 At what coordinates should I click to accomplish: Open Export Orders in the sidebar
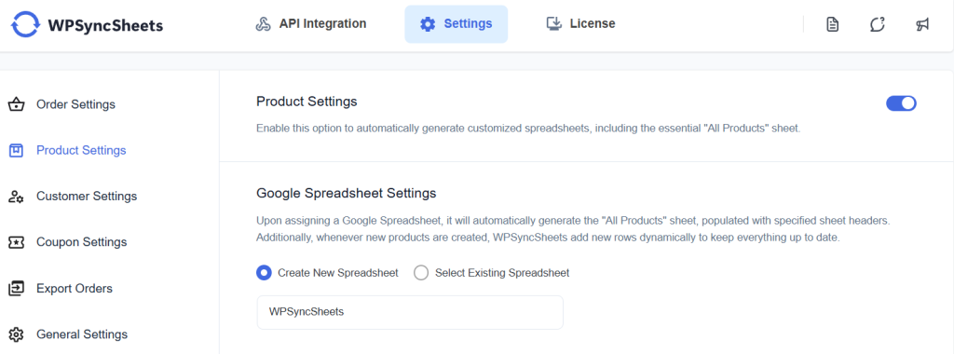75,288
